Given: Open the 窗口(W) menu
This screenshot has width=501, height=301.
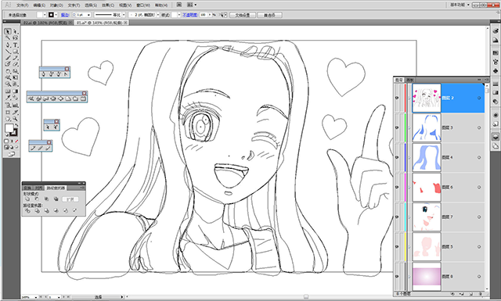Looking at the screenshot, I should click(x=142, y=5).
